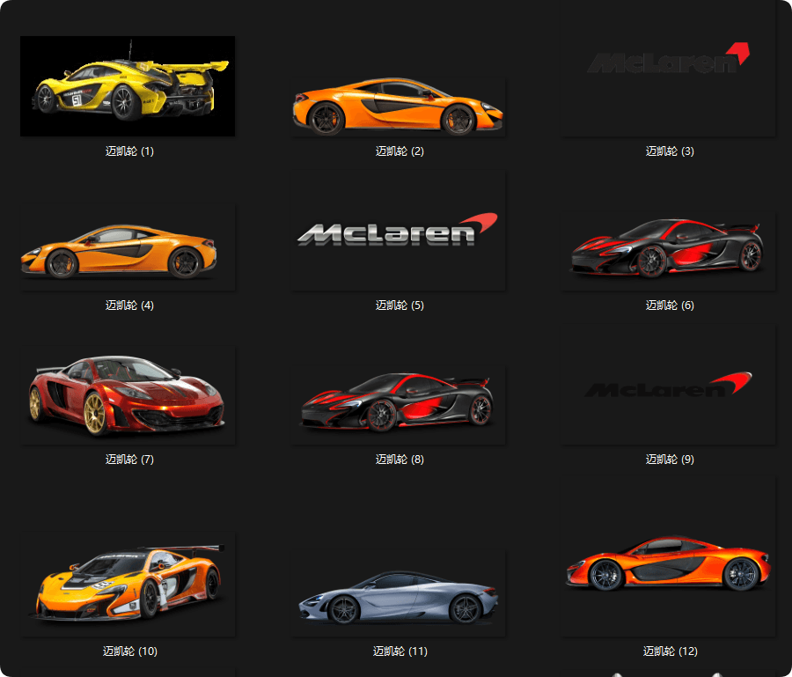Select the filename label 迈凯轮 (9)
This screenshot has height=677, width=792.
coord(670,460)
